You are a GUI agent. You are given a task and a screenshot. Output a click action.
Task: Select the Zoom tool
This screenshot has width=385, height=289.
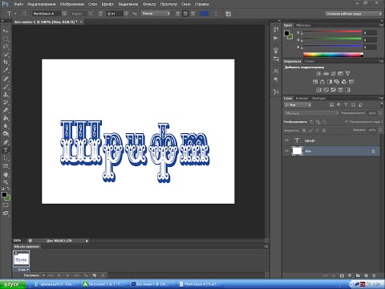(x=6, y=182)
